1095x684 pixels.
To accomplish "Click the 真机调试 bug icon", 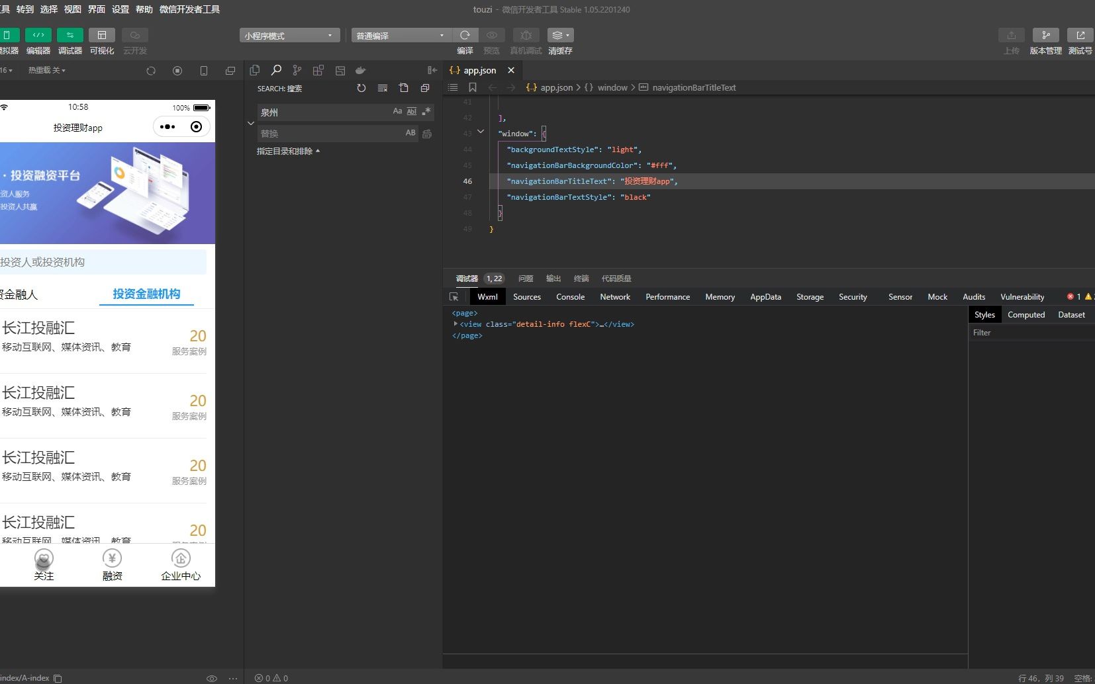I will [526, 35].
